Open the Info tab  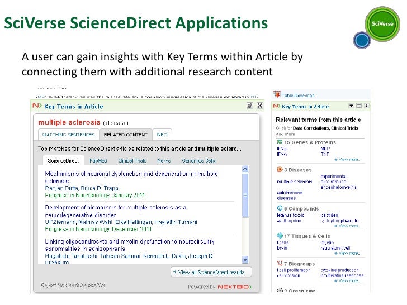[162, 135]
